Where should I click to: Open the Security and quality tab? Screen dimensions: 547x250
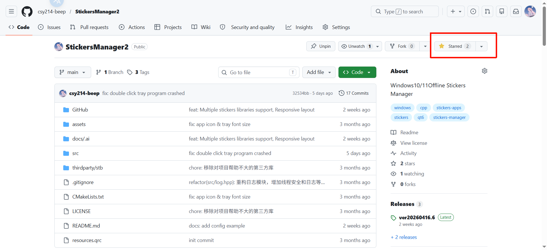(x=247, y=27)
